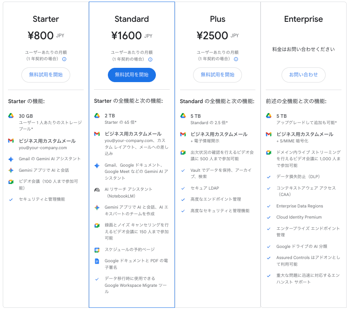Click Google Drive icon beside Plus 5 TB
The height and width of the screenshot is (309, 349).
(183, 116)
